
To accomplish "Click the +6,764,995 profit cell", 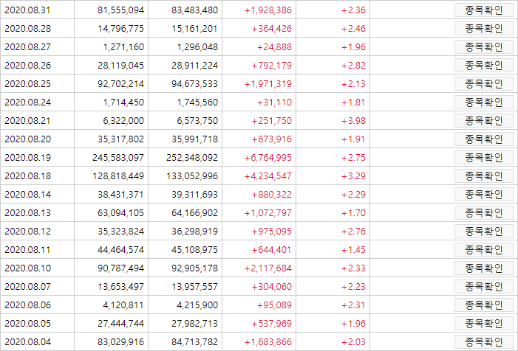I will pos(259,158).
